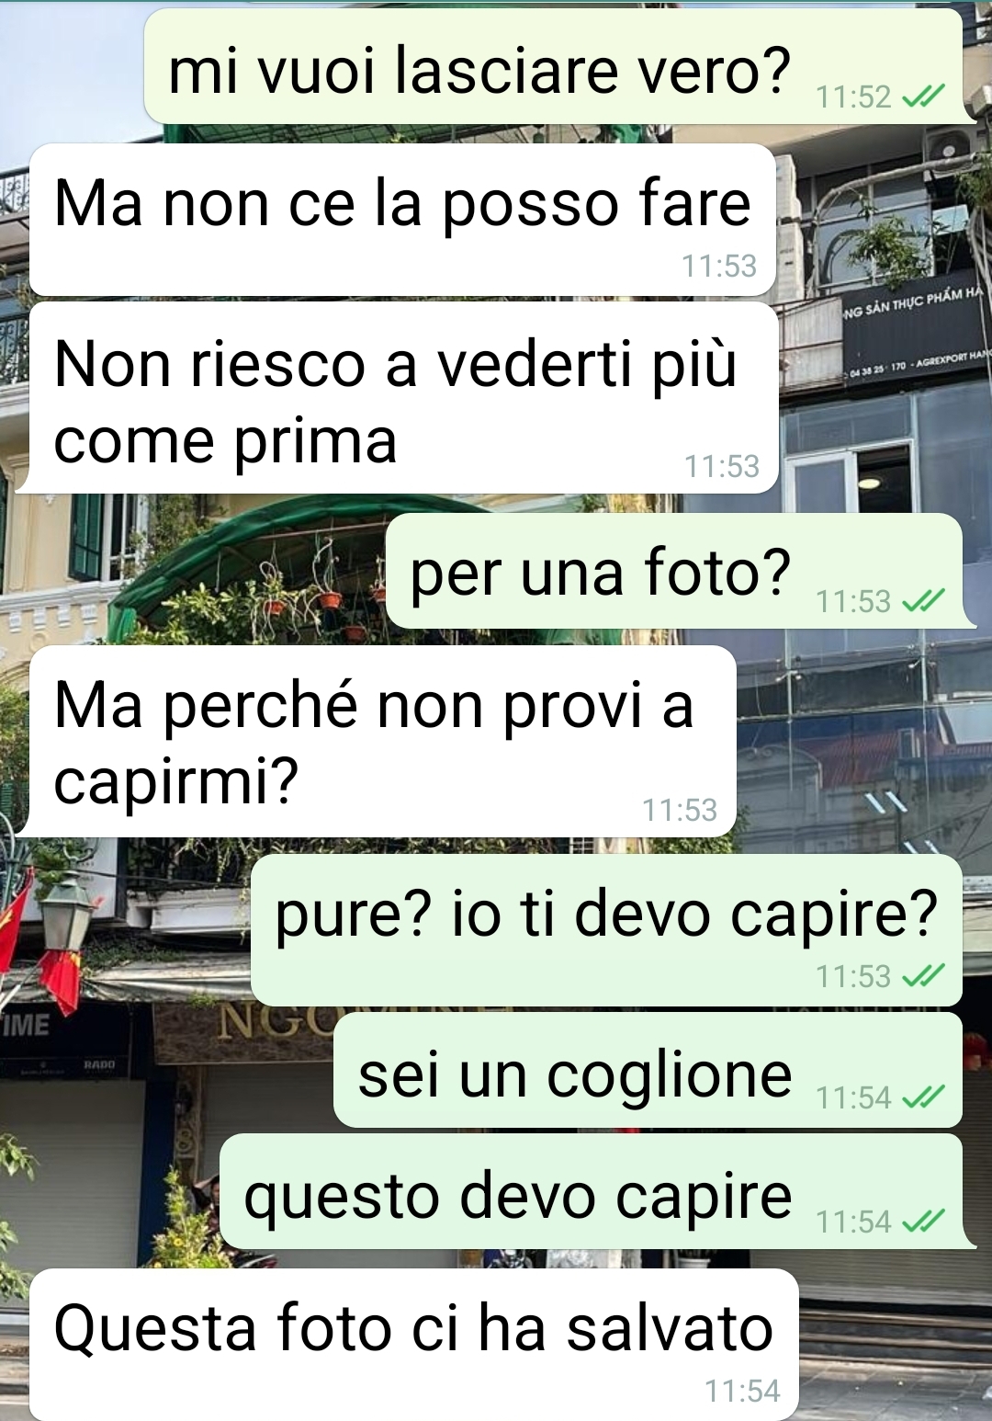
Task: Tap the 'mi vuoi lasciare vero?' message
Action: [553, 66]
